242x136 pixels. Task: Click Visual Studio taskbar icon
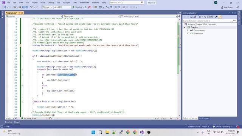(142, 132)
